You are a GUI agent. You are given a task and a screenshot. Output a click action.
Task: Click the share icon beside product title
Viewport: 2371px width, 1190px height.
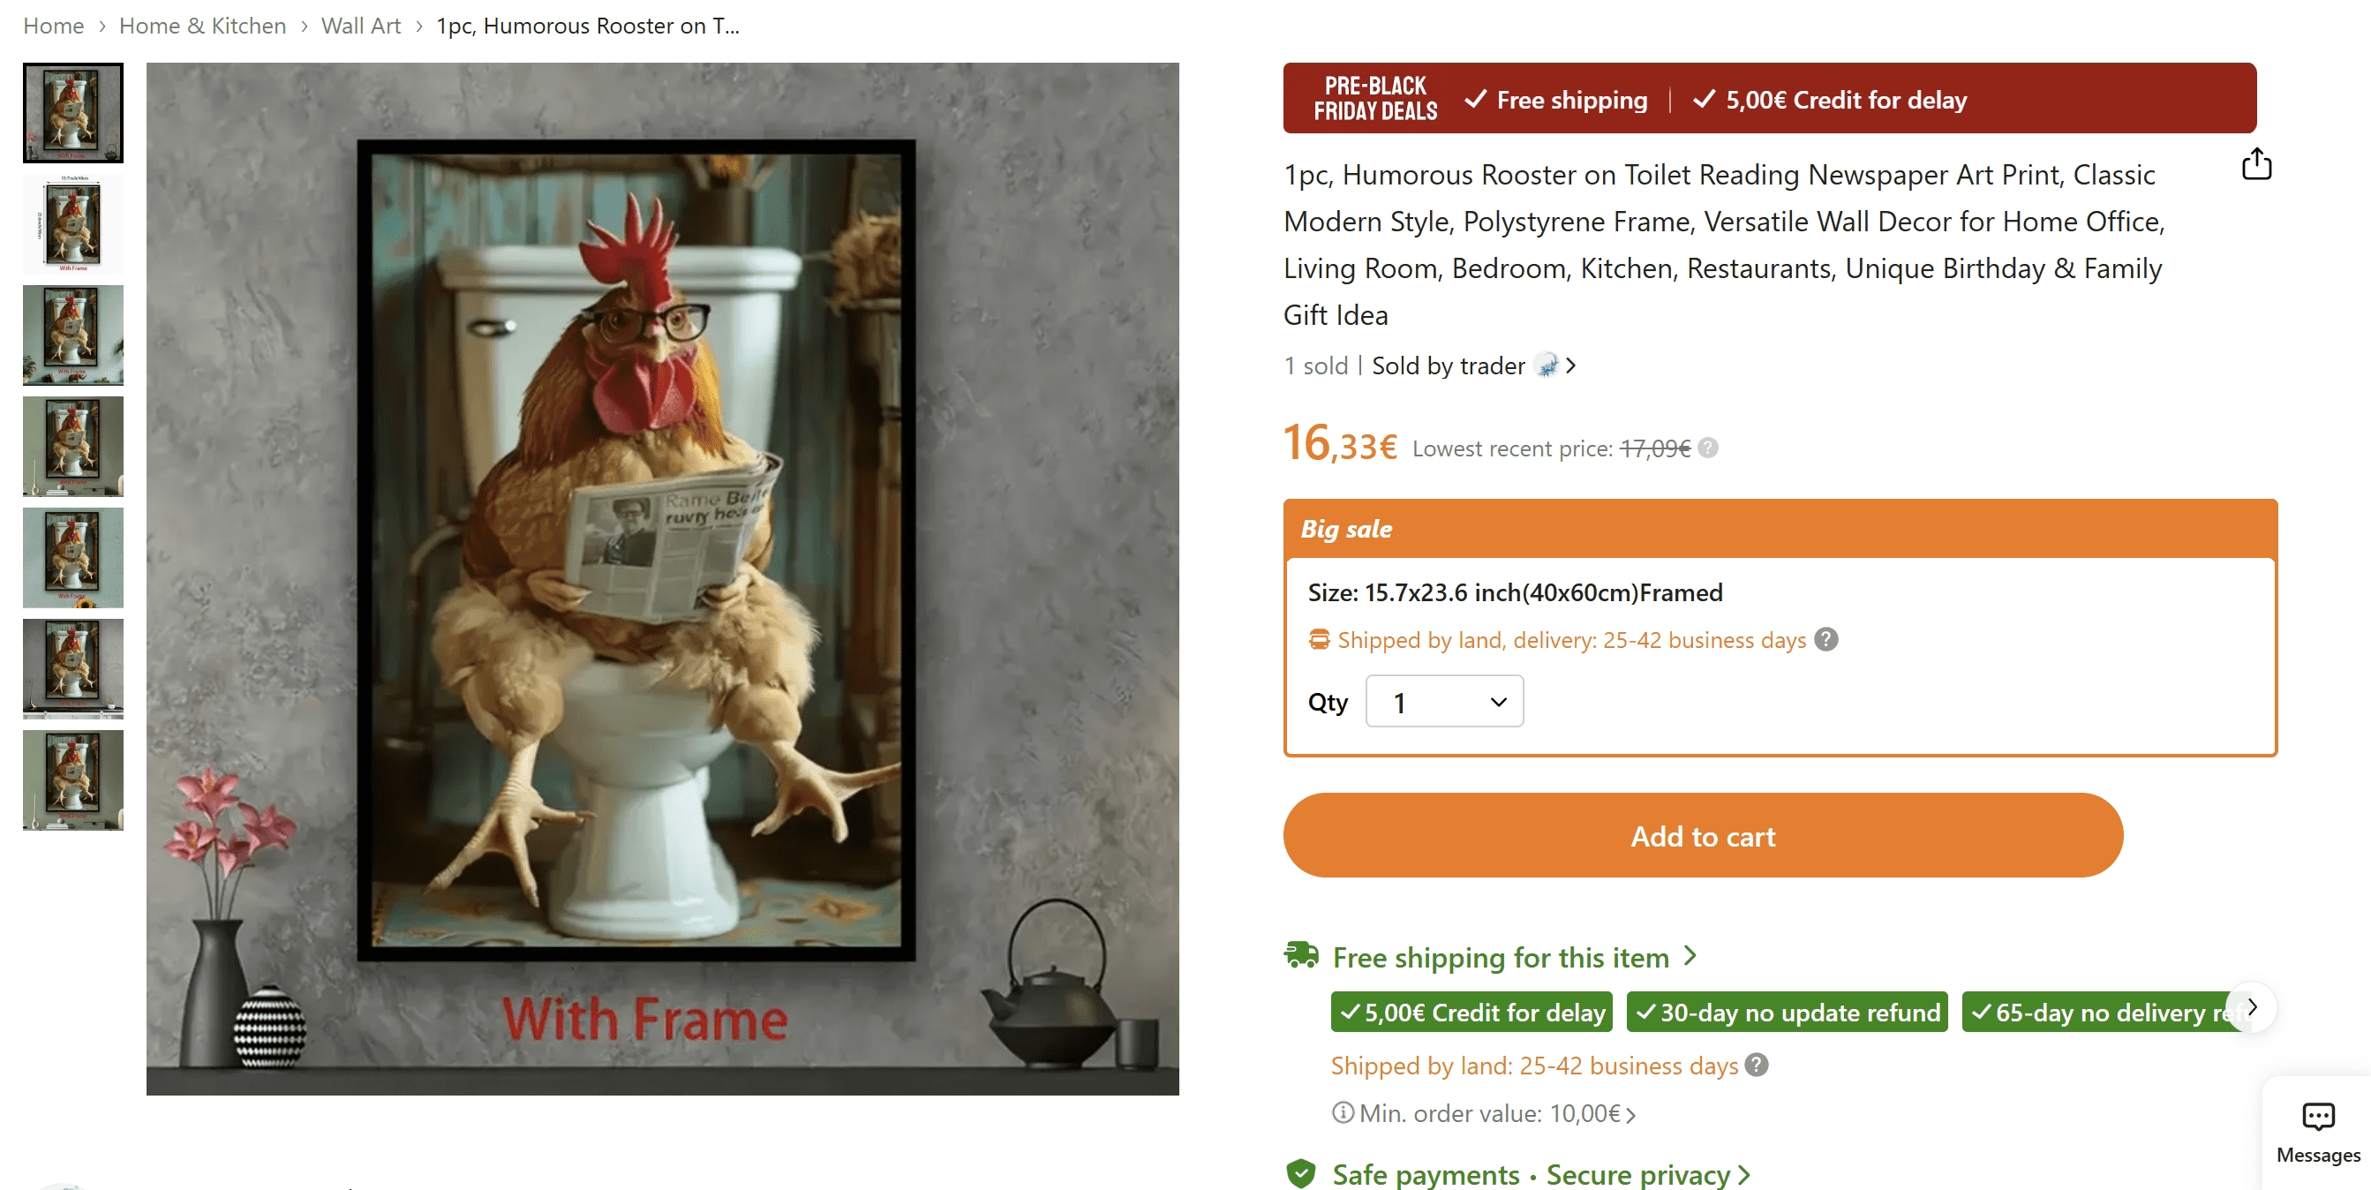pos(2256,164)
